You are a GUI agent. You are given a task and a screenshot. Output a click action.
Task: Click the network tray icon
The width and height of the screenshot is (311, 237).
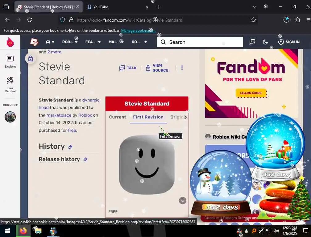[268, 231]
